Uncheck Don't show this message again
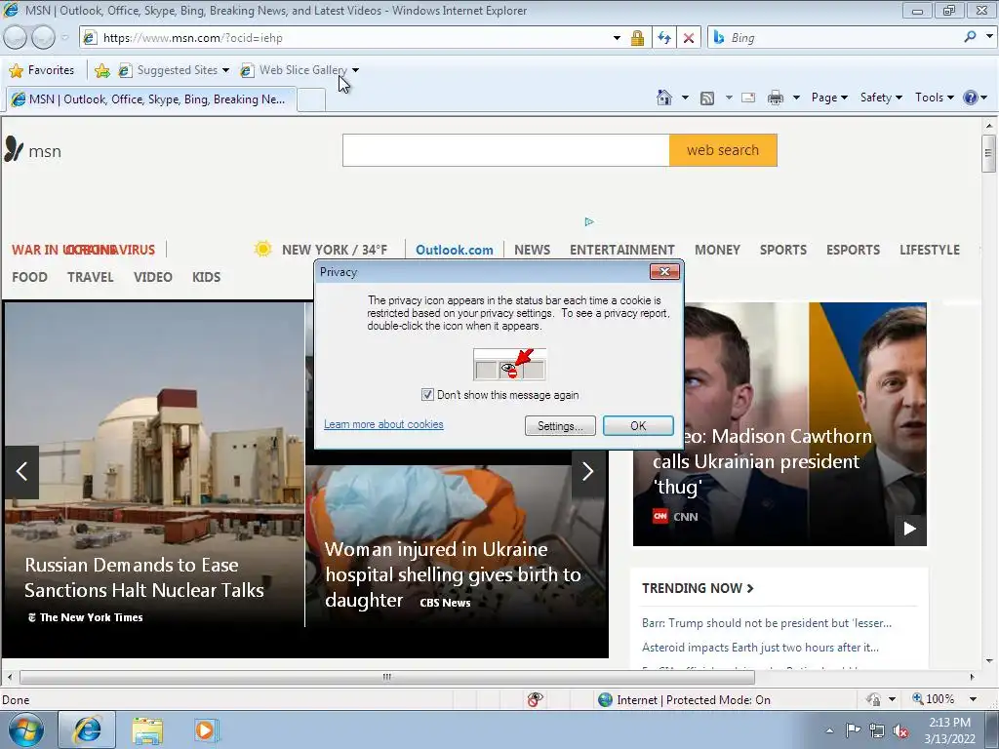 tap(427, 395)
